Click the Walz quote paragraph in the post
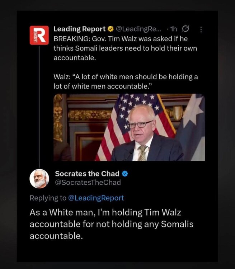 pos(126,81)
